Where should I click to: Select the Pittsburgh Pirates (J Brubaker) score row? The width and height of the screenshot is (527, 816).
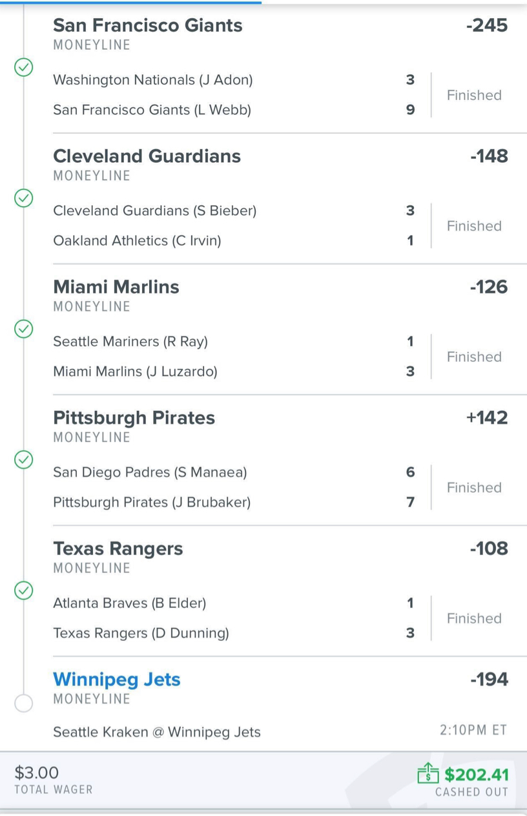[234, 502]
